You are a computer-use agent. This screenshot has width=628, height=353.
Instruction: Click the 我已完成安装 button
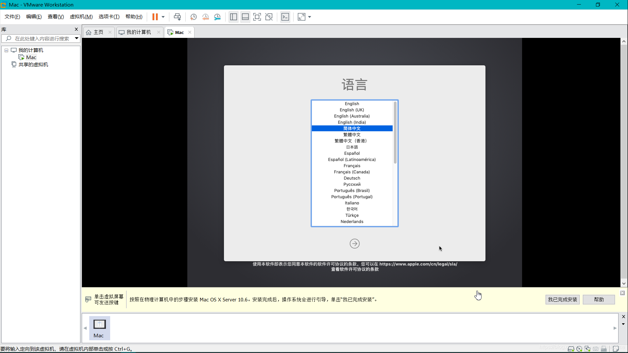(x=562, y=299)
